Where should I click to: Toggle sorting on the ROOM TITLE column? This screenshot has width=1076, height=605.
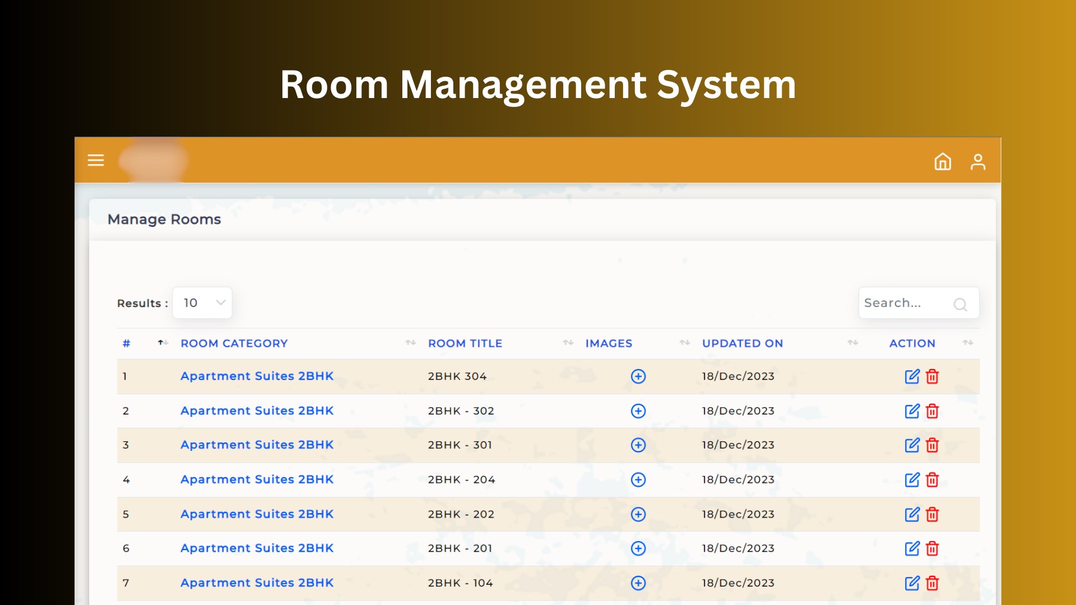coord(465,343)
